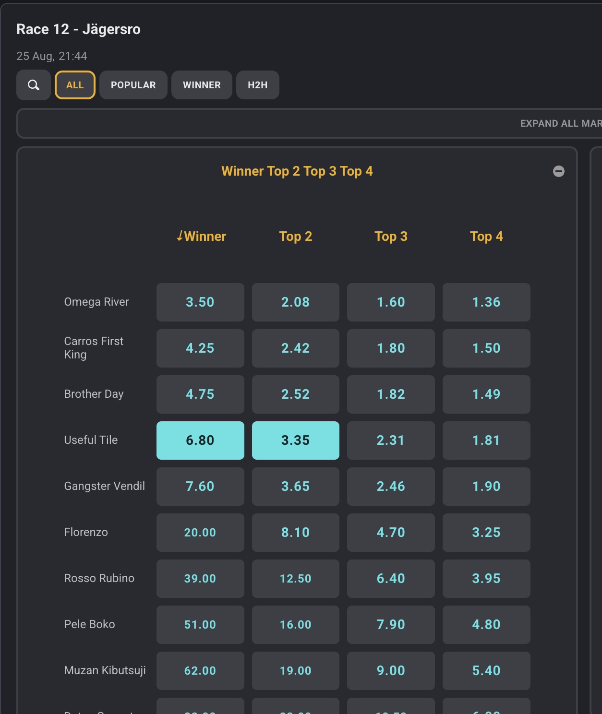Image resolution: width=602 pixels, height=714 pixels.
Task: Click the Brother Day runner name
Action: (94, 394)
